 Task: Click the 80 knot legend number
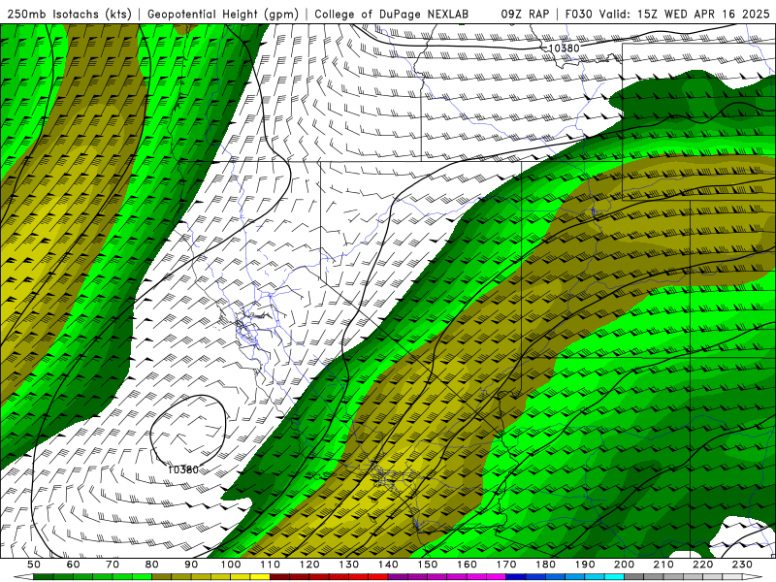coord(152,565)
